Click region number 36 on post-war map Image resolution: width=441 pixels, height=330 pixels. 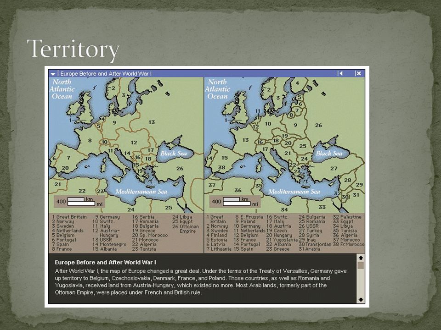pos(238,190)
